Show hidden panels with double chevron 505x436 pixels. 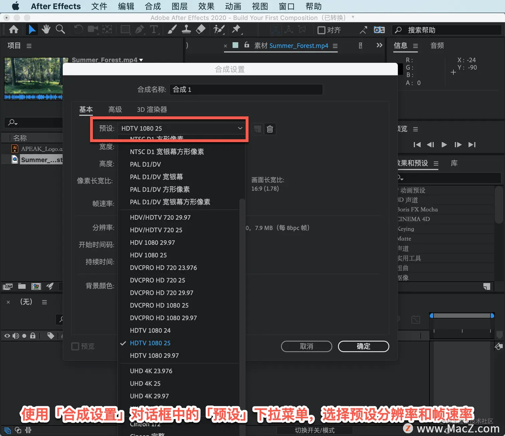pyautogui.click(x=379, y=45)
